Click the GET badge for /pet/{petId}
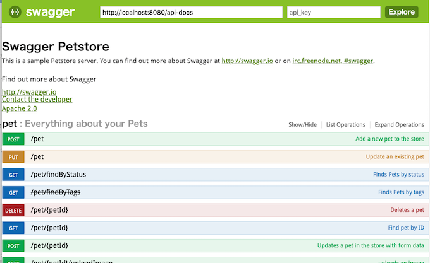This screenshot has height=263, width=430. click(13, 228)
